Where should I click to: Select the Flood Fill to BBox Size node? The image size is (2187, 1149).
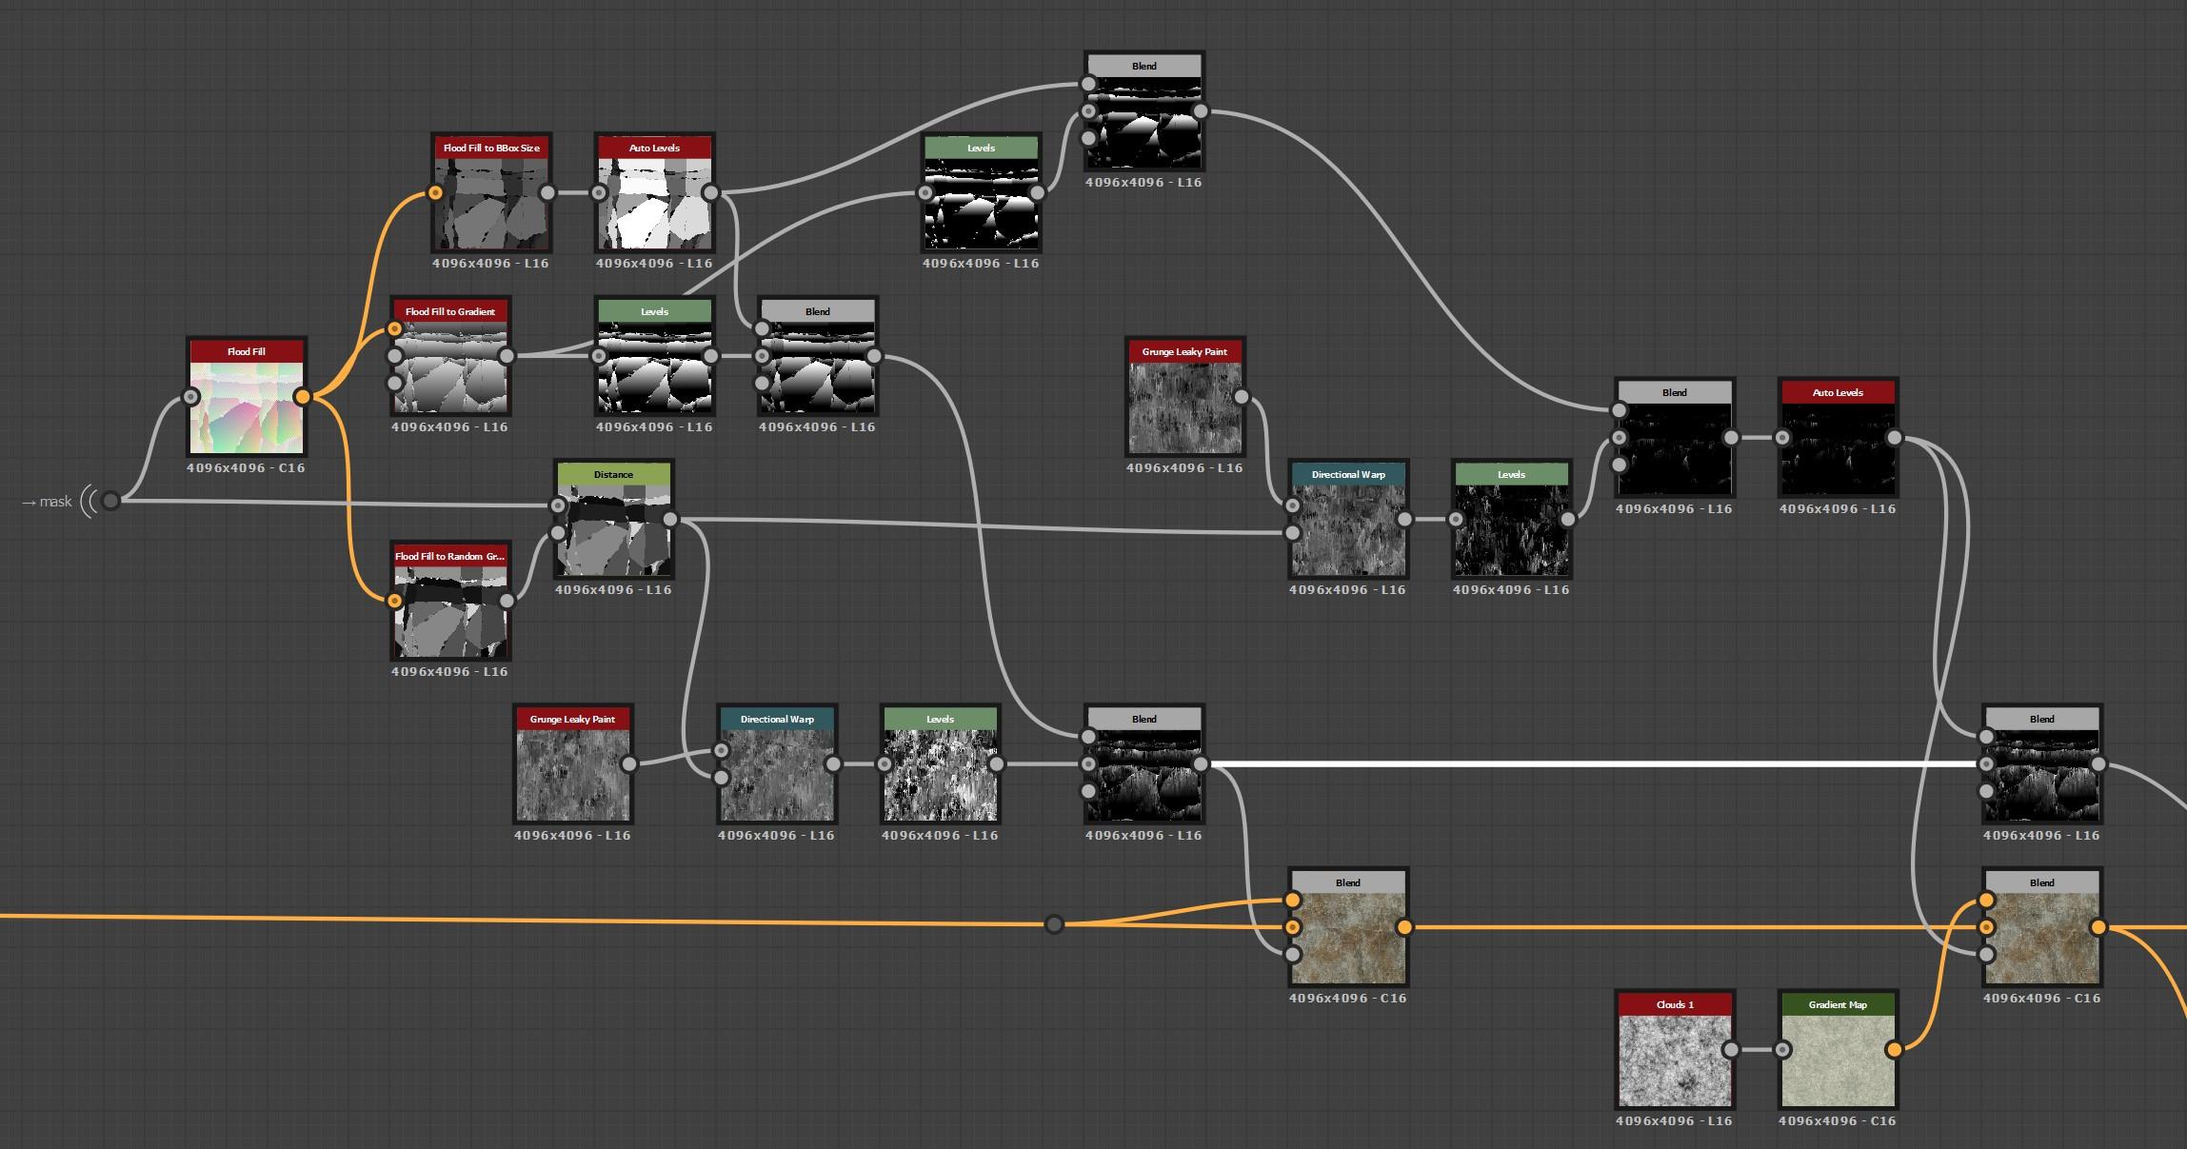coord(490,203)
